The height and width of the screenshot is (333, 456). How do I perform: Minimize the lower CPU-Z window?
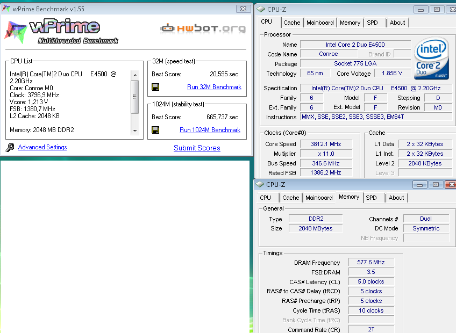419,185
